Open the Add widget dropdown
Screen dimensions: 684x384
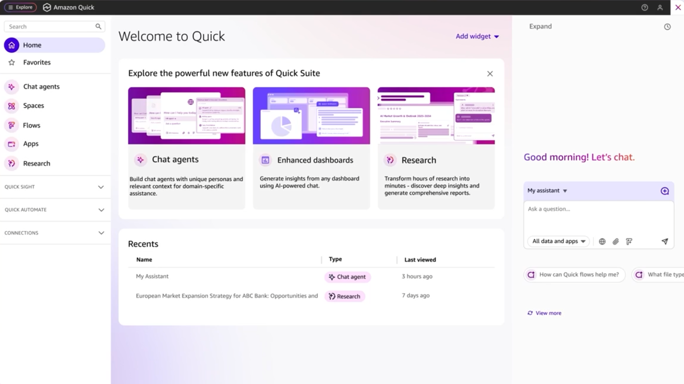tap(477, 36)
